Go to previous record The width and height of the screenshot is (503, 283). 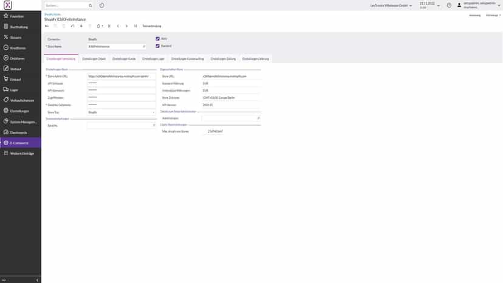click(118, 26)
